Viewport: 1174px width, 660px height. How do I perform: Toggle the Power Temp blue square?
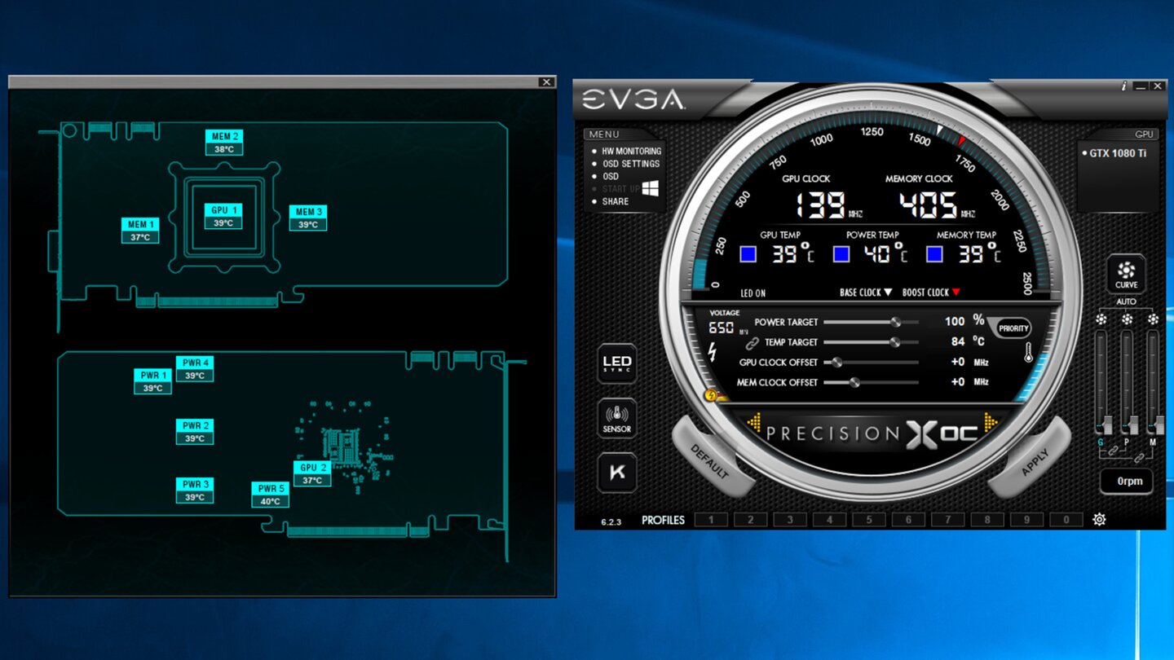841,254
